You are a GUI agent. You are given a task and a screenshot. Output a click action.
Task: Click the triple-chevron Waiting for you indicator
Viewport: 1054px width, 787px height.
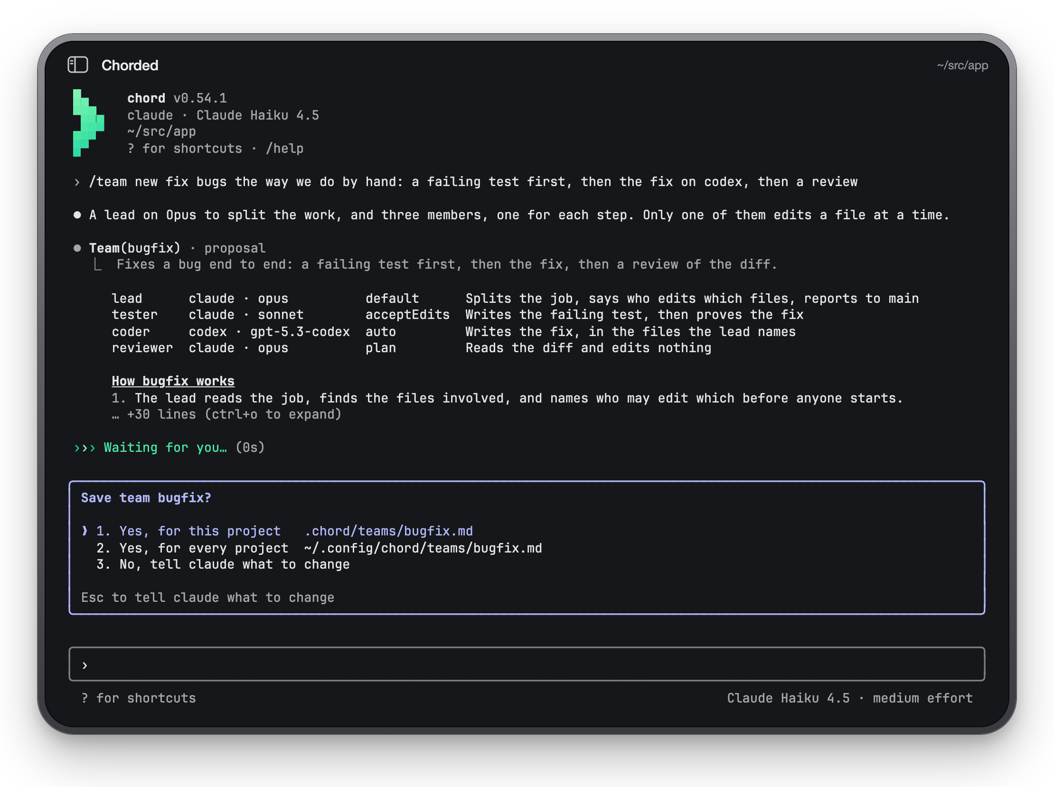pos(85,448)
